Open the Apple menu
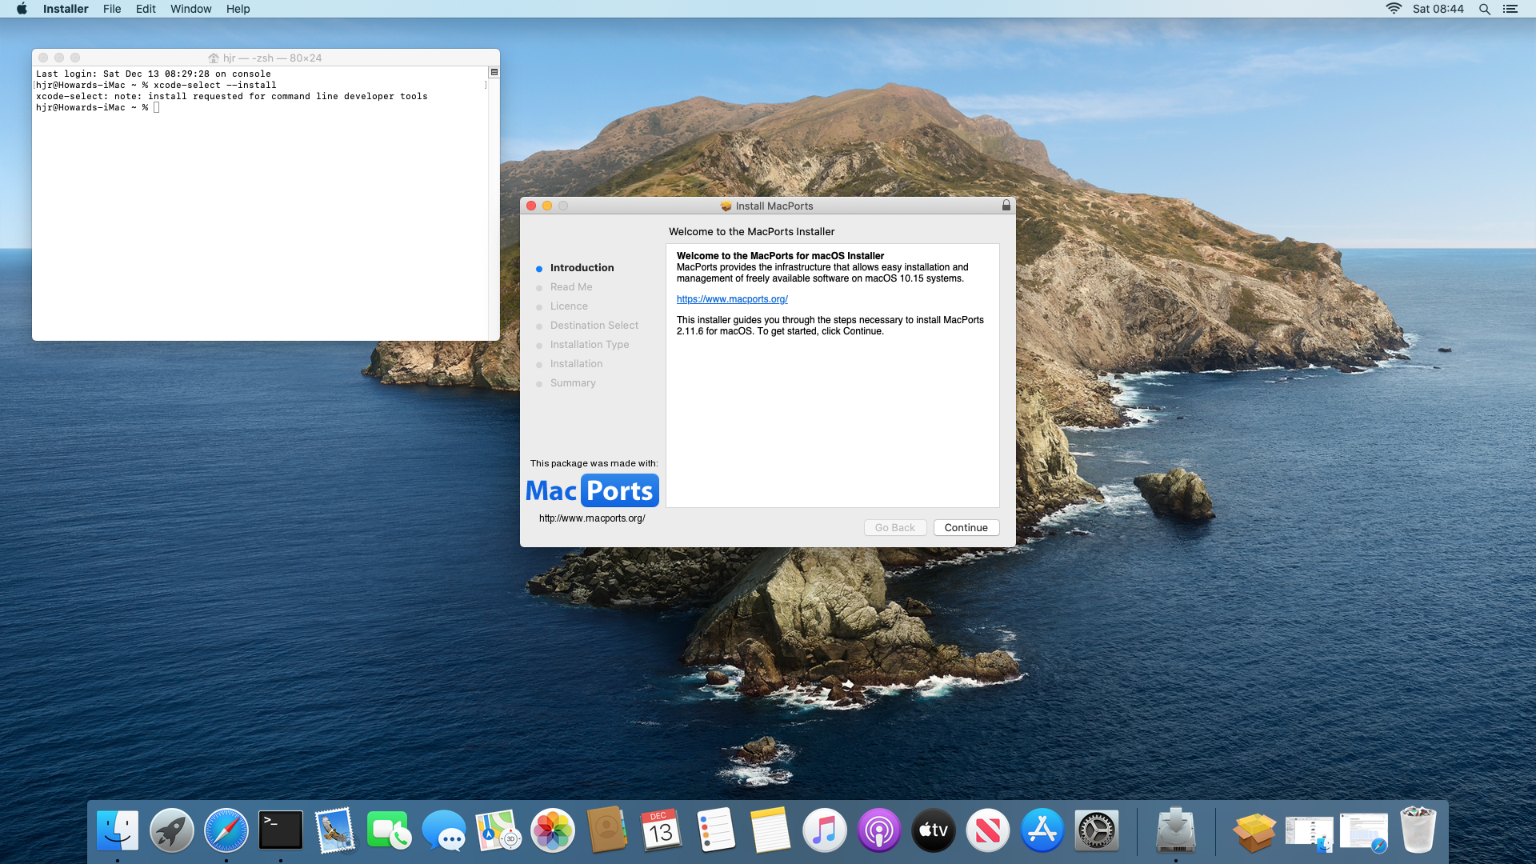The width and height of the screenshot is (1536, 864). coord(22,9)
